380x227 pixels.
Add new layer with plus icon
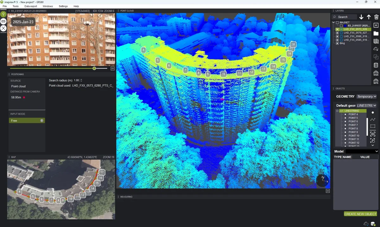pos(376,25)
